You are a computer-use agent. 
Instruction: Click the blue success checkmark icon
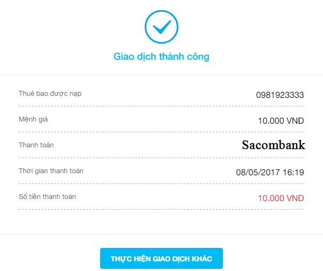161,26
